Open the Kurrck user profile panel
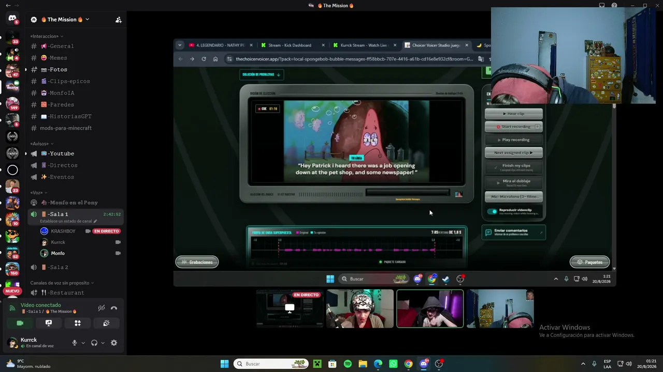 point(37,343)
